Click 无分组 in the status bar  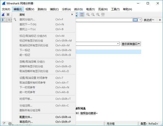click(111, 124)
